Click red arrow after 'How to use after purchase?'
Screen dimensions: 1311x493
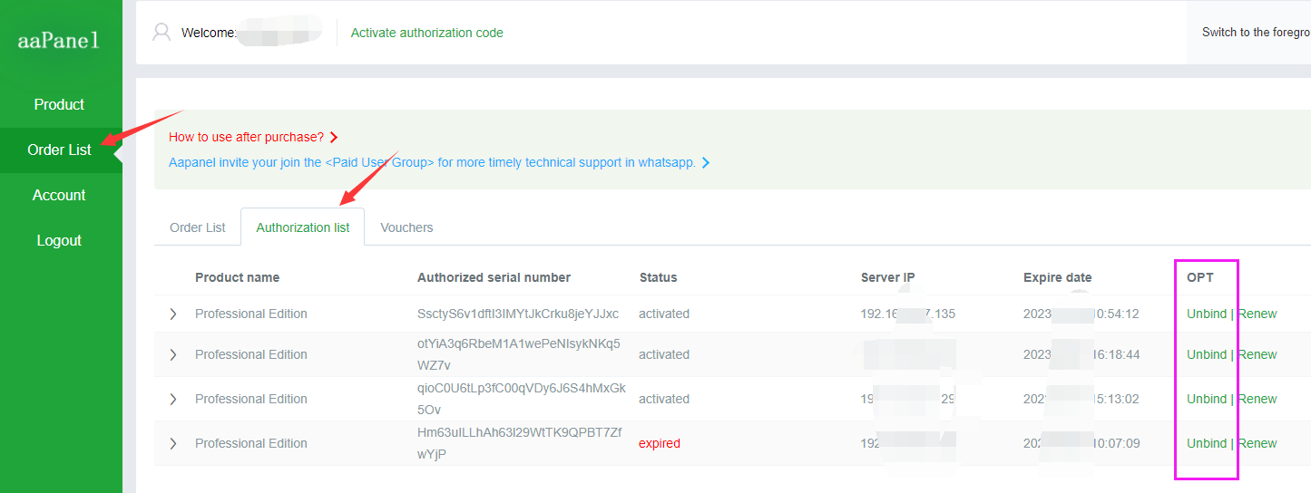(334, 138)
